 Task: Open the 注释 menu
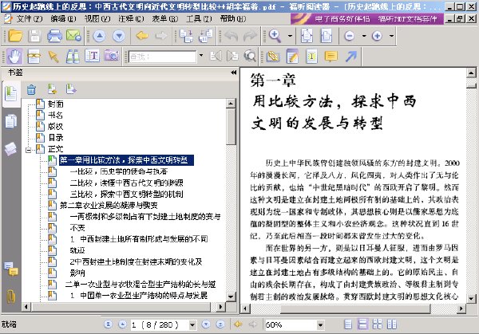coord(131,19)
